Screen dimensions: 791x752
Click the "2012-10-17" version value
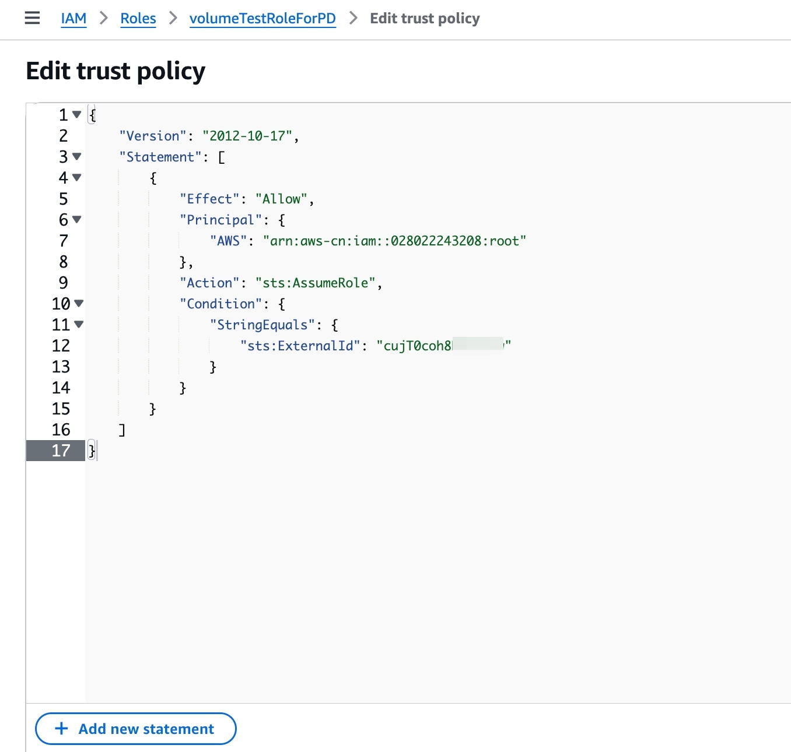coord(247,136)
